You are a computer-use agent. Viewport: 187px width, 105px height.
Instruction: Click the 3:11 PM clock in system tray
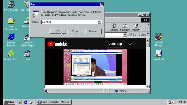182,102
